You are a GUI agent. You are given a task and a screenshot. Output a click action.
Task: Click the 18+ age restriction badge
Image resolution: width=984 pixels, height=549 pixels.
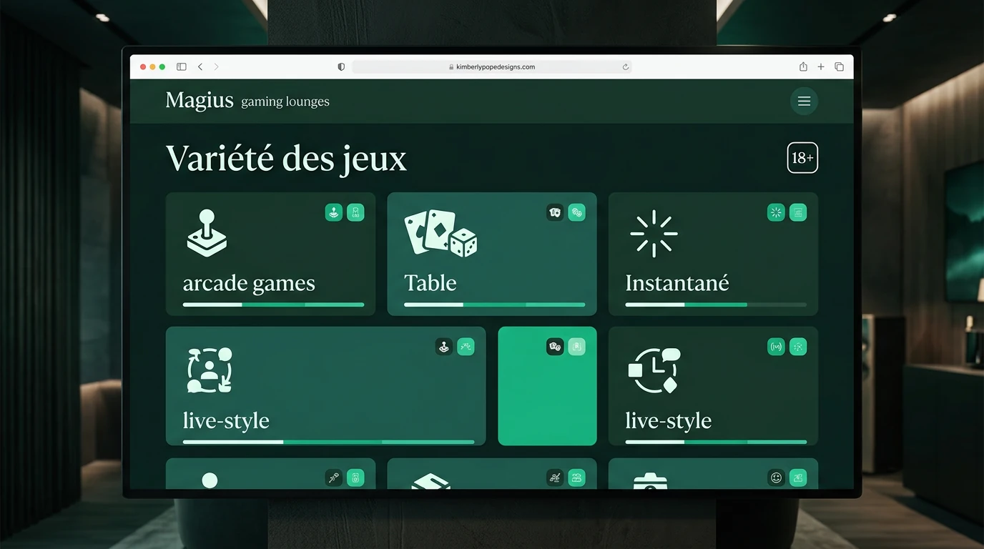coord(802,158)
